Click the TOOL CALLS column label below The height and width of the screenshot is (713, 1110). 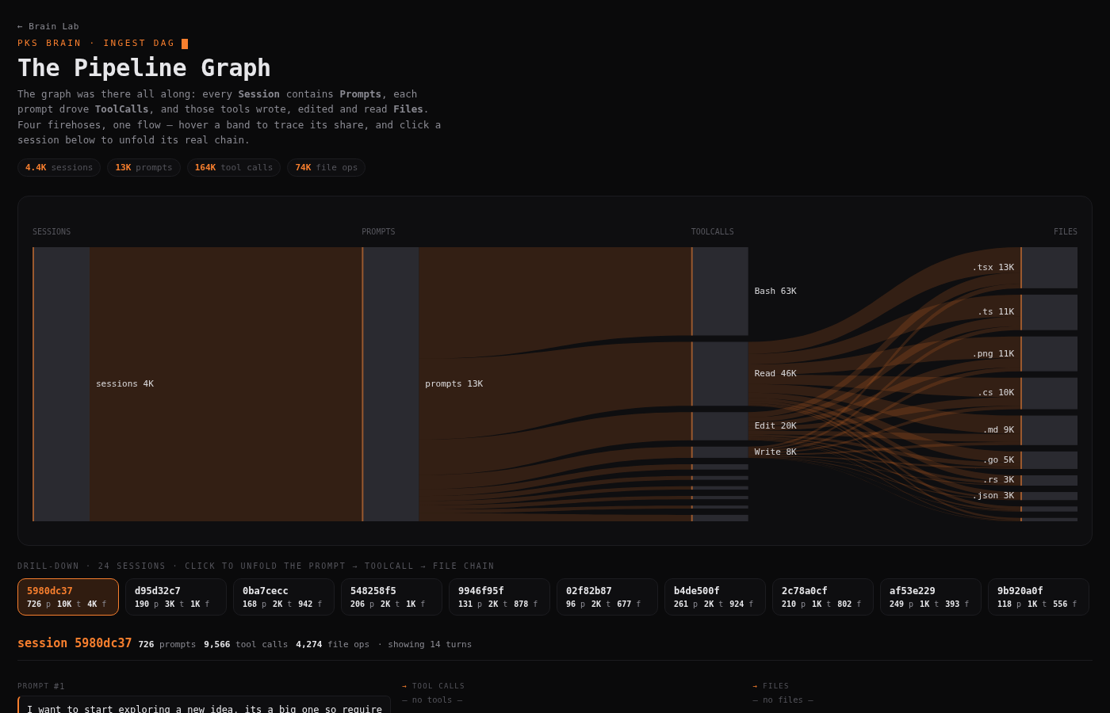[434, 686]
